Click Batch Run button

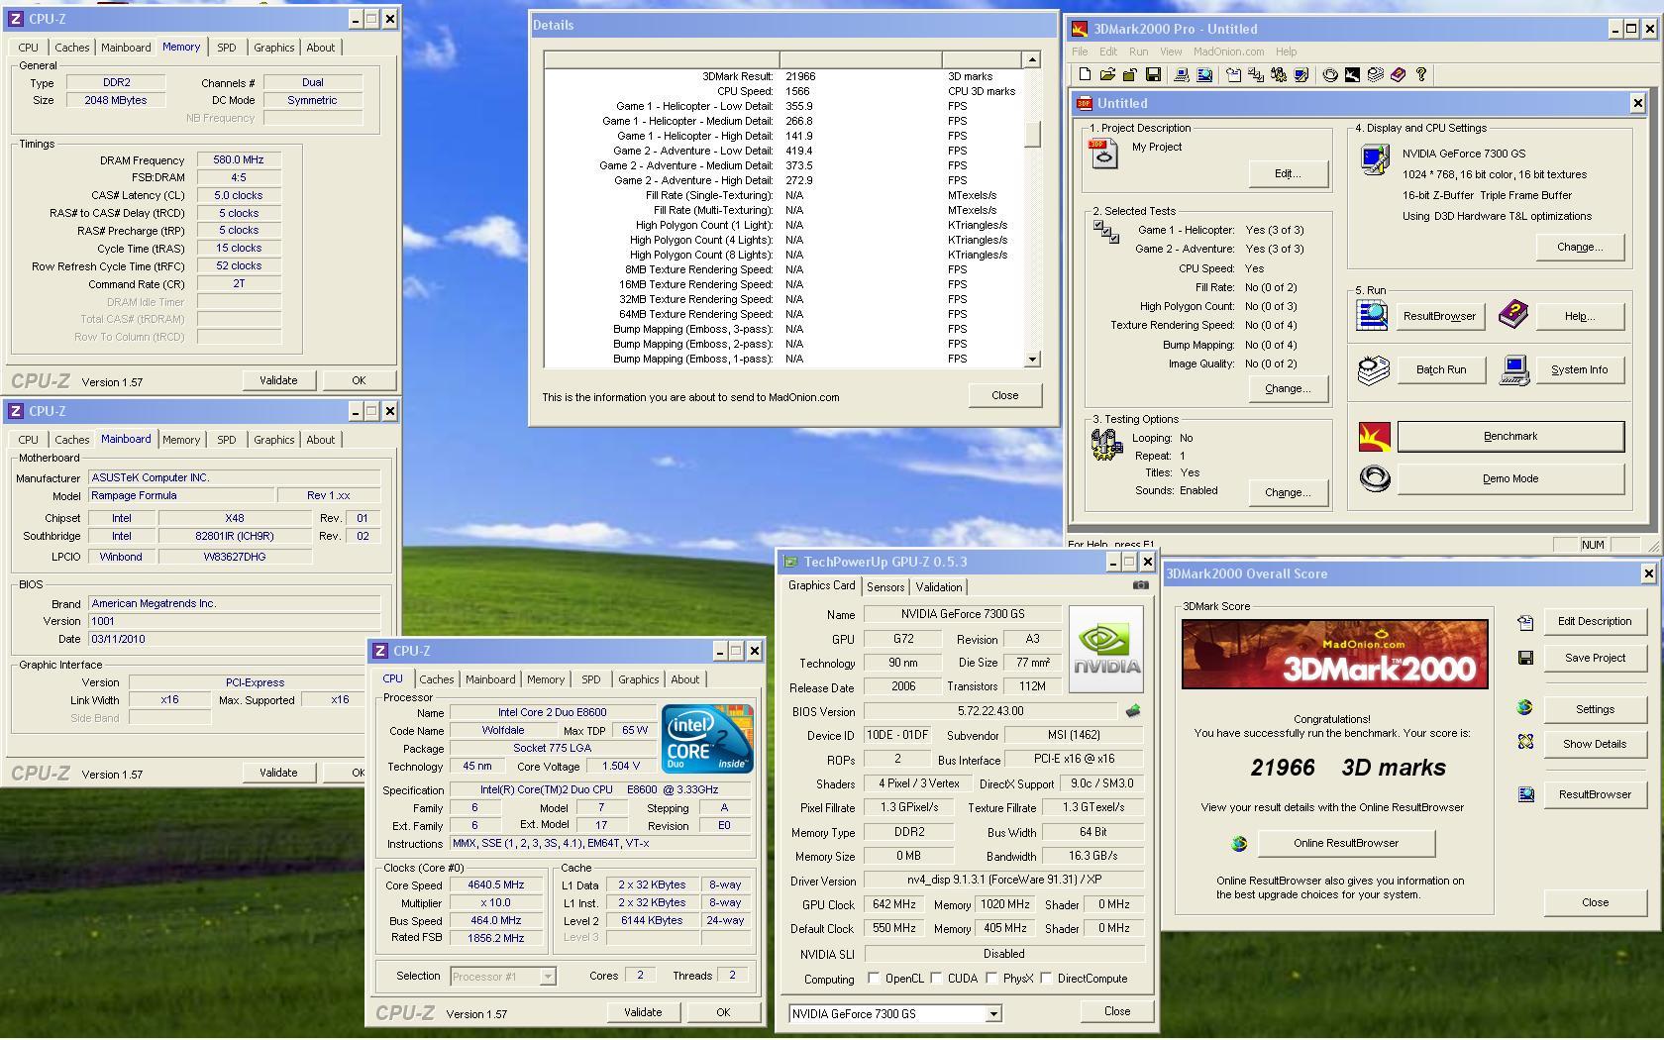1440,369
